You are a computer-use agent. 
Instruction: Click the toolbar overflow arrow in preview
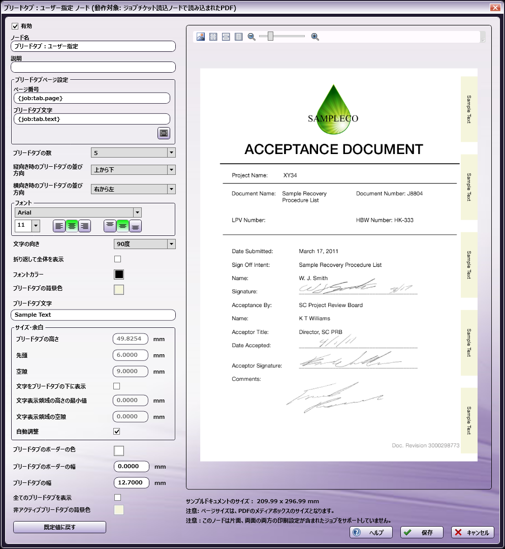[x=483, y=37]
